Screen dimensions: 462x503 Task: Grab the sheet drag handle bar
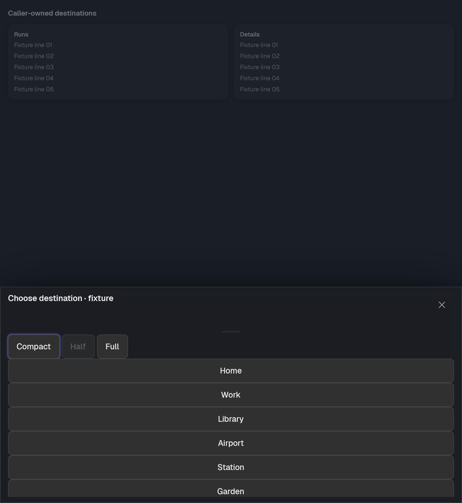coord(231,332)
